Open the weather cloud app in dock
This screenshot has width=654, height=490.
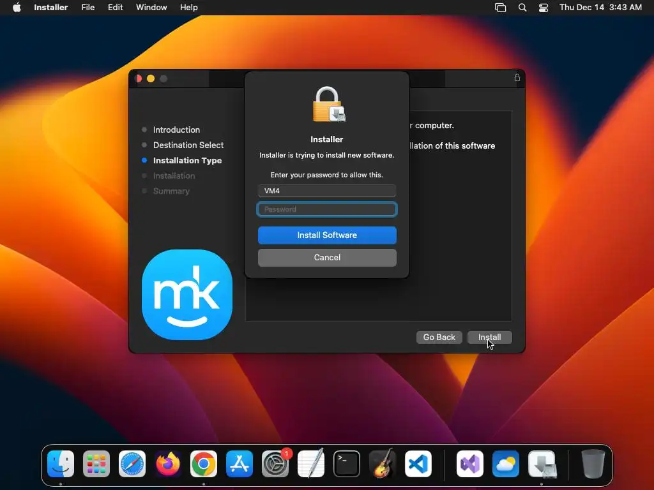(506, 464)
